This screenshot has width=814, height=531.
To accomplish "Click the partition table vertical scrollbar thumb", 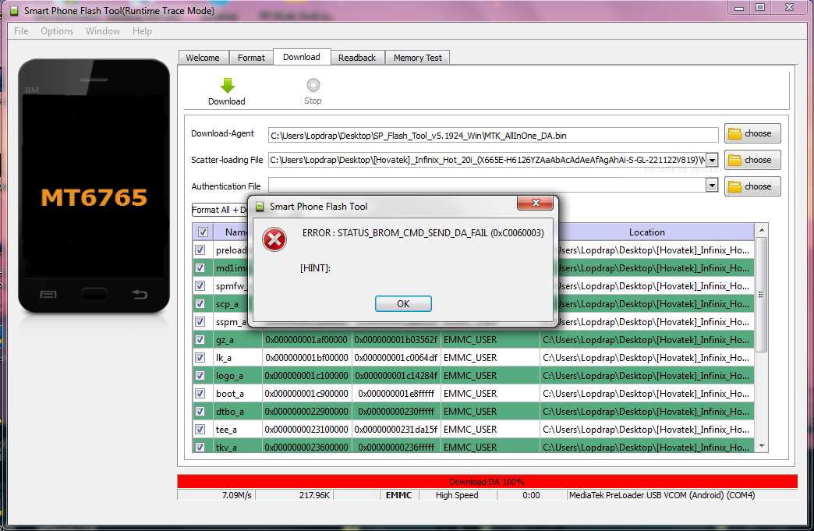I will [x=761, y=294].
